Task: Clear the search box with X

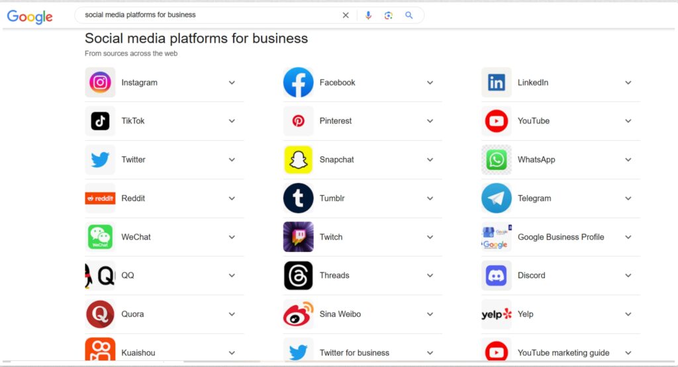Action: pyautogui.click(x=346, y=15)
